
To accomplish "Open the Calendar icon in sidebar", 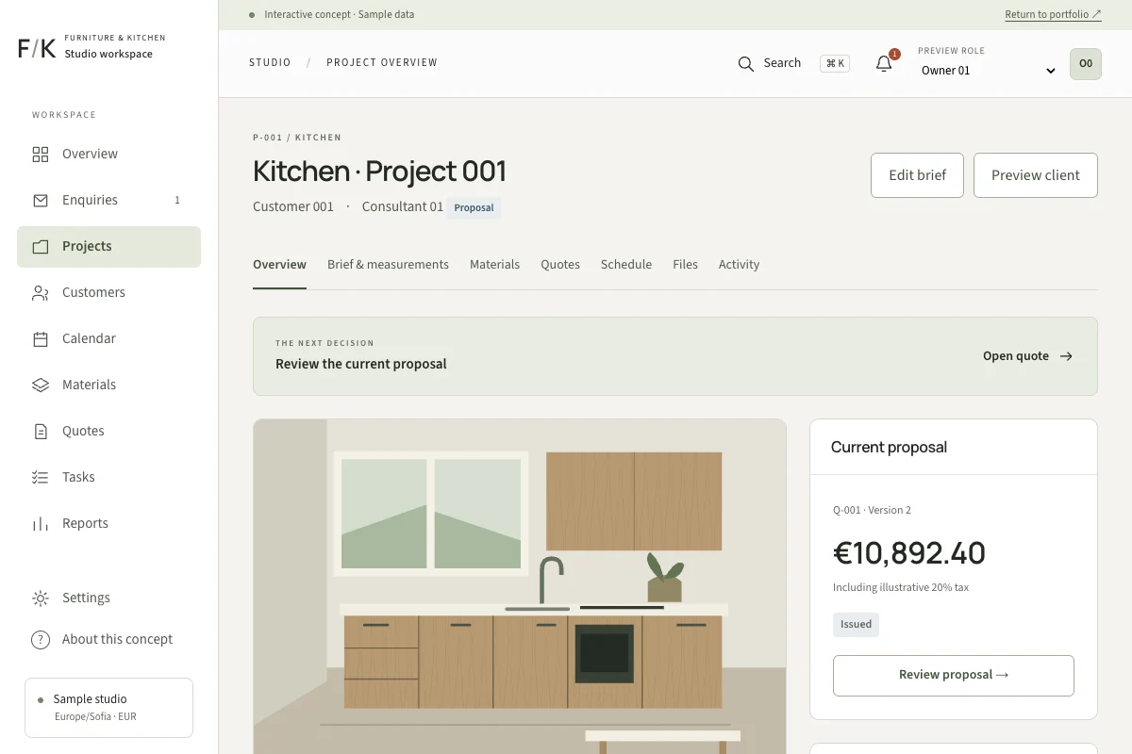I will (41, 338).
